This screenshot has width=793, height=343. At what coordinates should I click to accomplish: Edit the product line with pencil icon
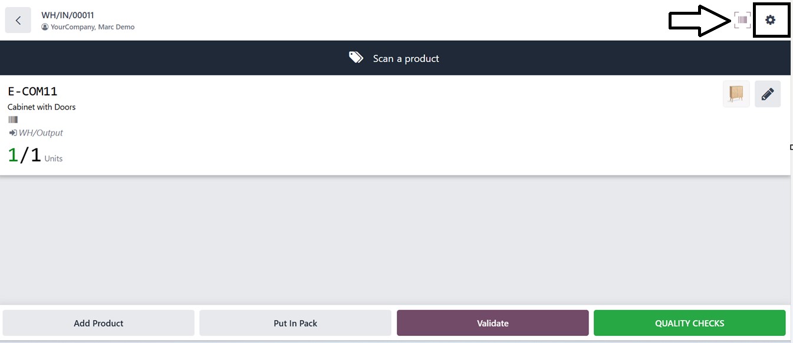pos(767,94)
